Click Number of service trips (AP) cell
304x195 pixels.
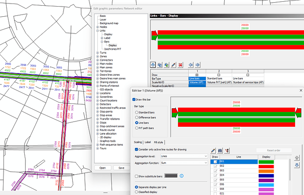pos(248,82)
